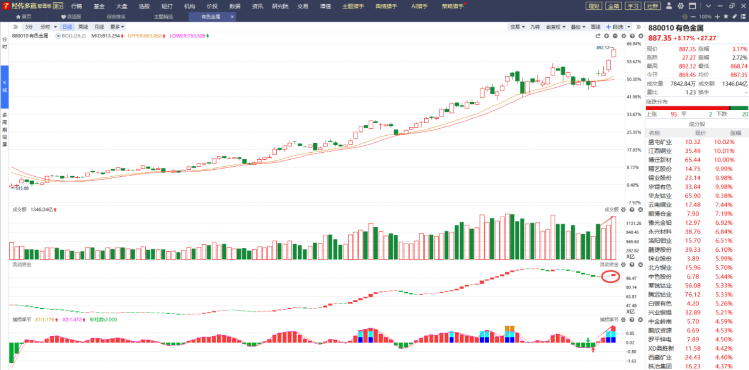This screenshot has height=370, width=749.
Task: Click the 理财 button
Action: pyautogui.click(x=594, y=6)
